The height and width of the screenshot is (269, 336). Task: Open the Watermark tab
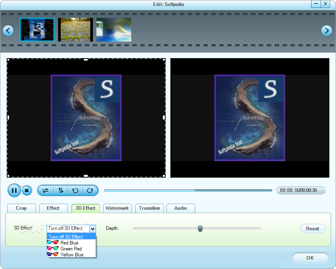coord(117,208)
